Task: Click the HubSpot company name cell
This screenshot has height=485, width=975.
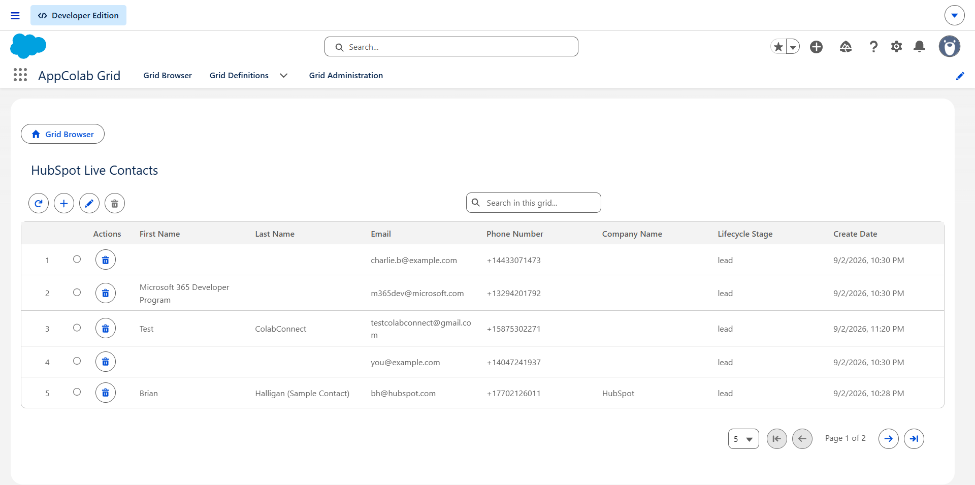Action: [618, 393]
